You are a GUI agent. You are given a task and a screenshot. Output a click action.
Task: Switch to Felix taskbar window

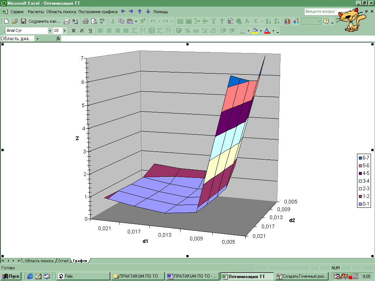coord(83,276)
